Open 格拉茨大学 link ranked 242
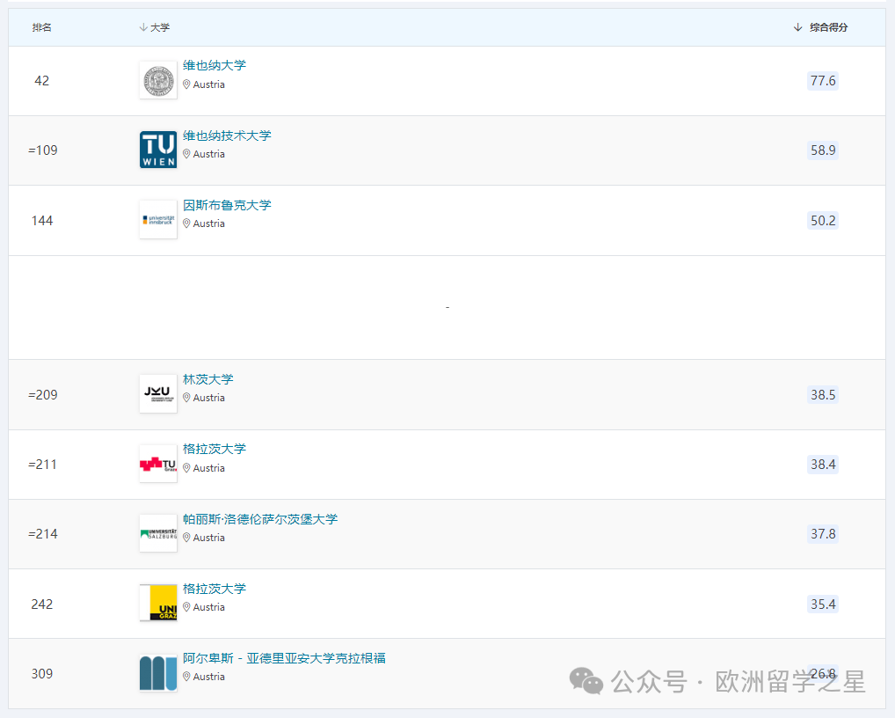The width and height of the screenshot is (895, 718). (x=215, y=589)
